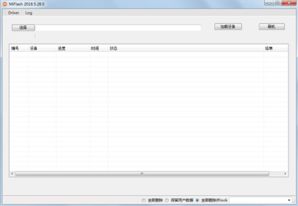Click the 加载设备 (load devices) button

click(x=228, y=27)
